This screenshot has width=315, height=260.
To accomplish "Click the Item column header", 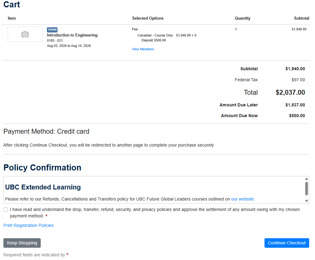I will tap(12, 18).
